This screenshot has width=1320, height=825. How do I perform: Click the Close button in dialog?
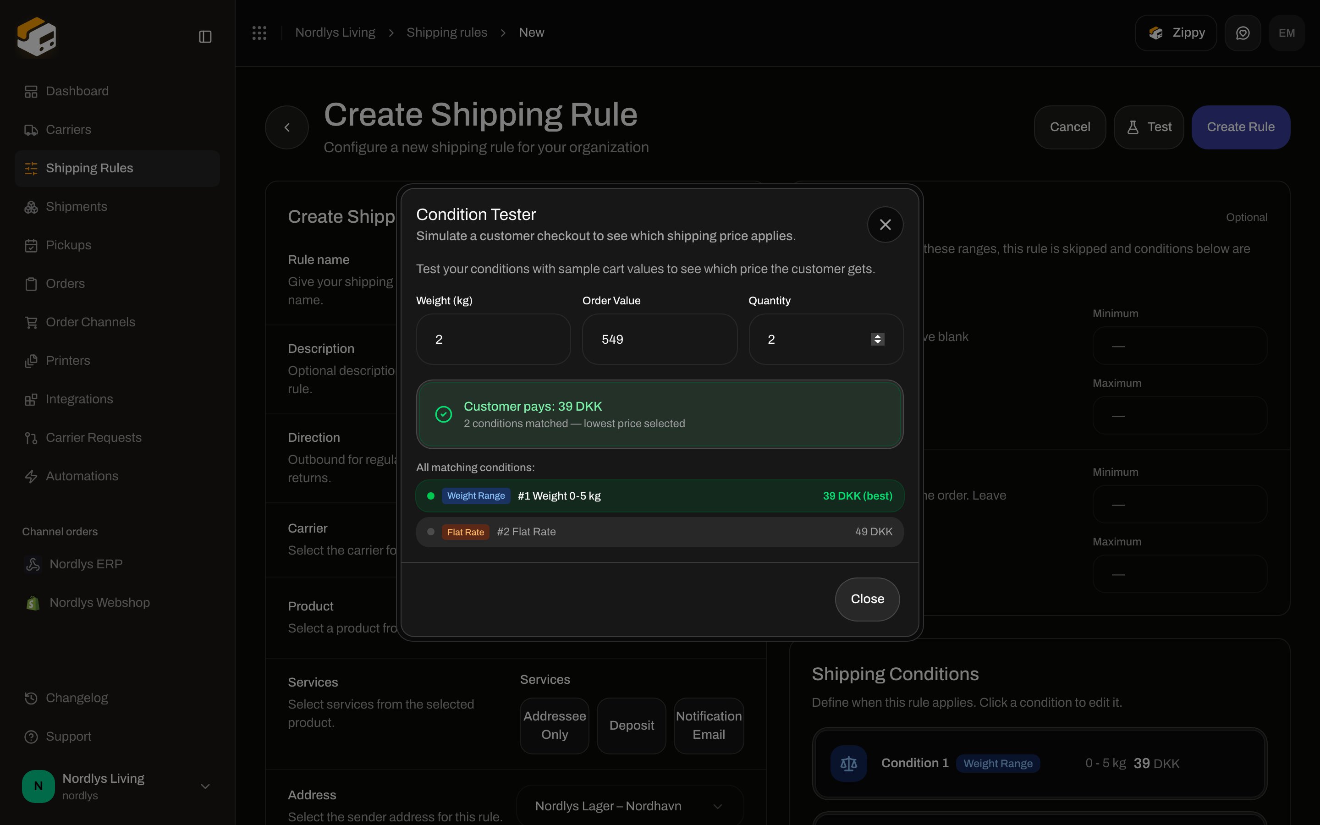click(x=867, y=599)
